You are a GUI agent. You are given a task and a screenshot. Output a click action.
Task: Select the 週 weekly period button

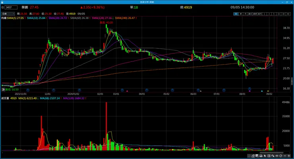point(240,14)
